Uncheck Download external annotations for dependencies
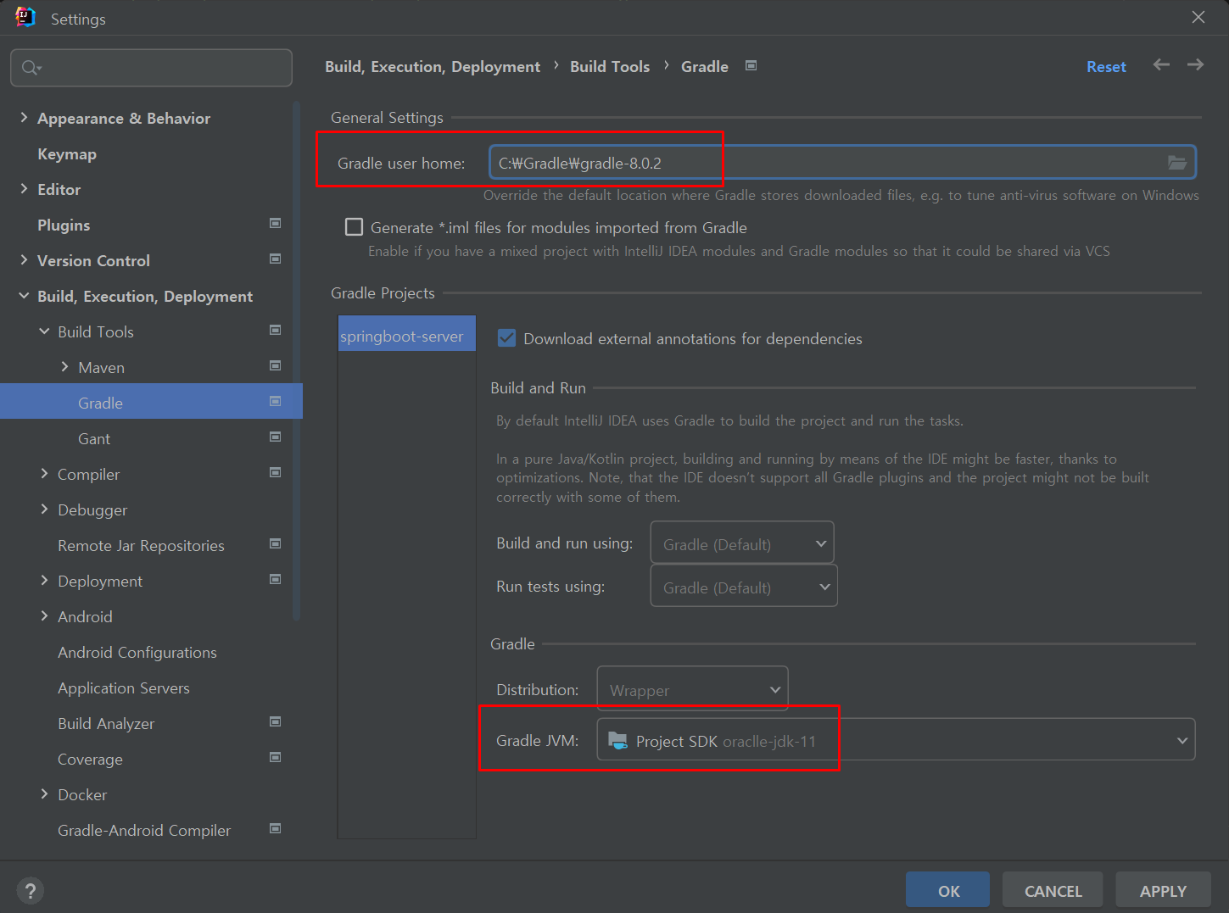Image resolution: width=1229 pixels, height=913 pixels. [x=506, y=337]
